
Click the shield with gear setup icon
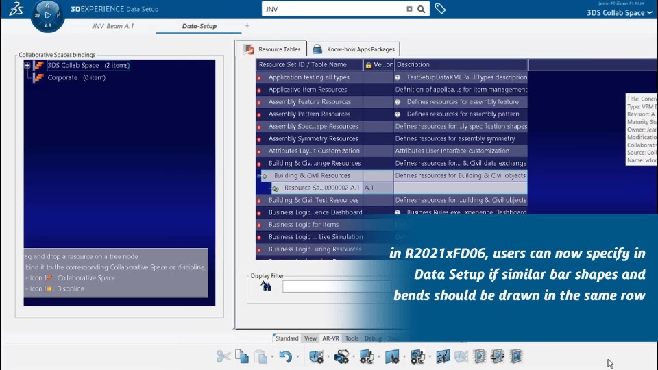(x=316, y=356)
